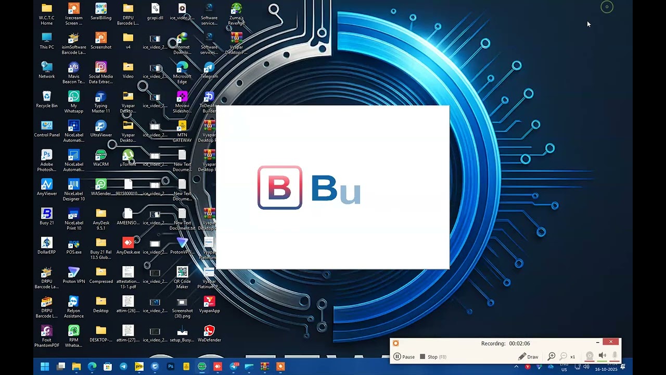Launch VyaparApp shortcut
This screenshot has width=666, height=375.
(x=209, y=304)
